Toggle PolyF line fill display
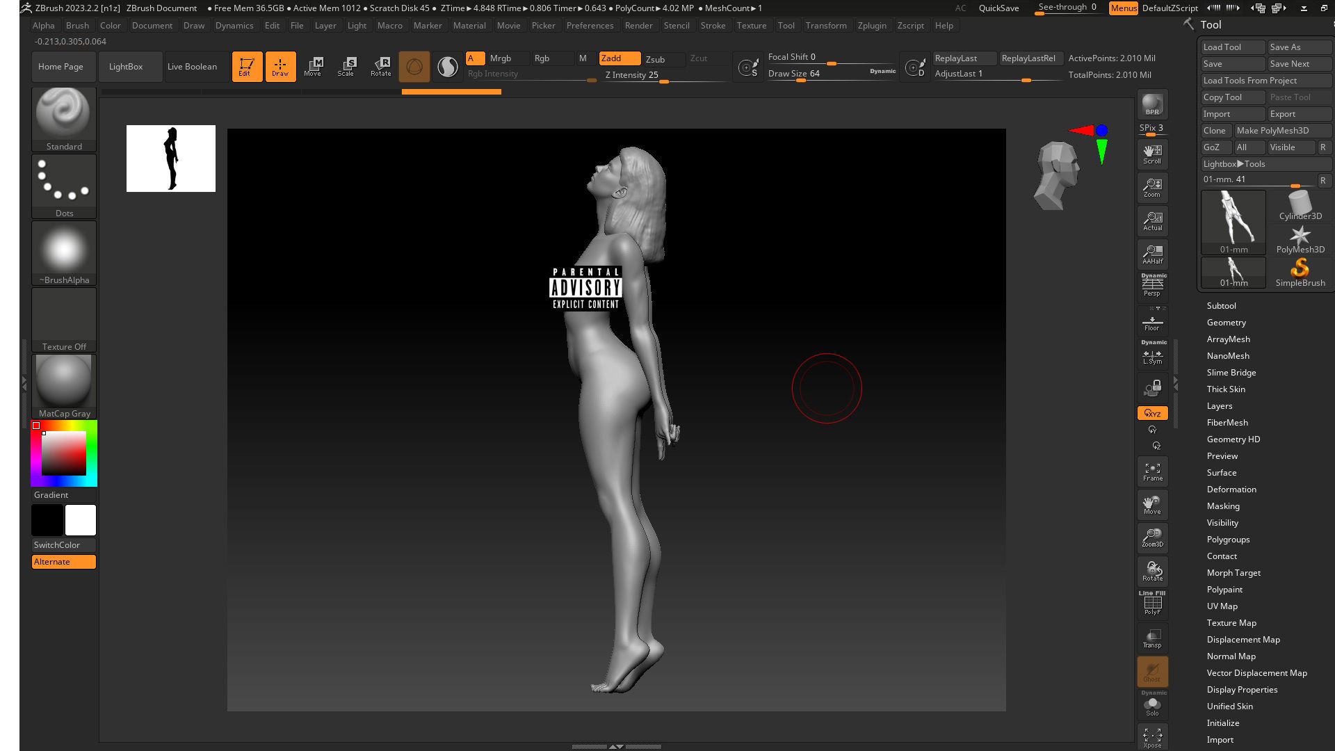Screen dimensions: 1335x751 (1152, 603)
